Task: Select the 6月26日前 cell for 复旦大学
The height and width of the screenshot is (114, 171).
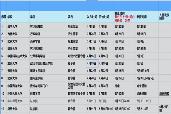Action: click(164, 108)
